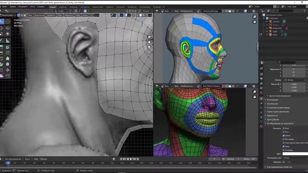Expand the Отношения panel
Screen dimensions: 308x173
point(272,100)
